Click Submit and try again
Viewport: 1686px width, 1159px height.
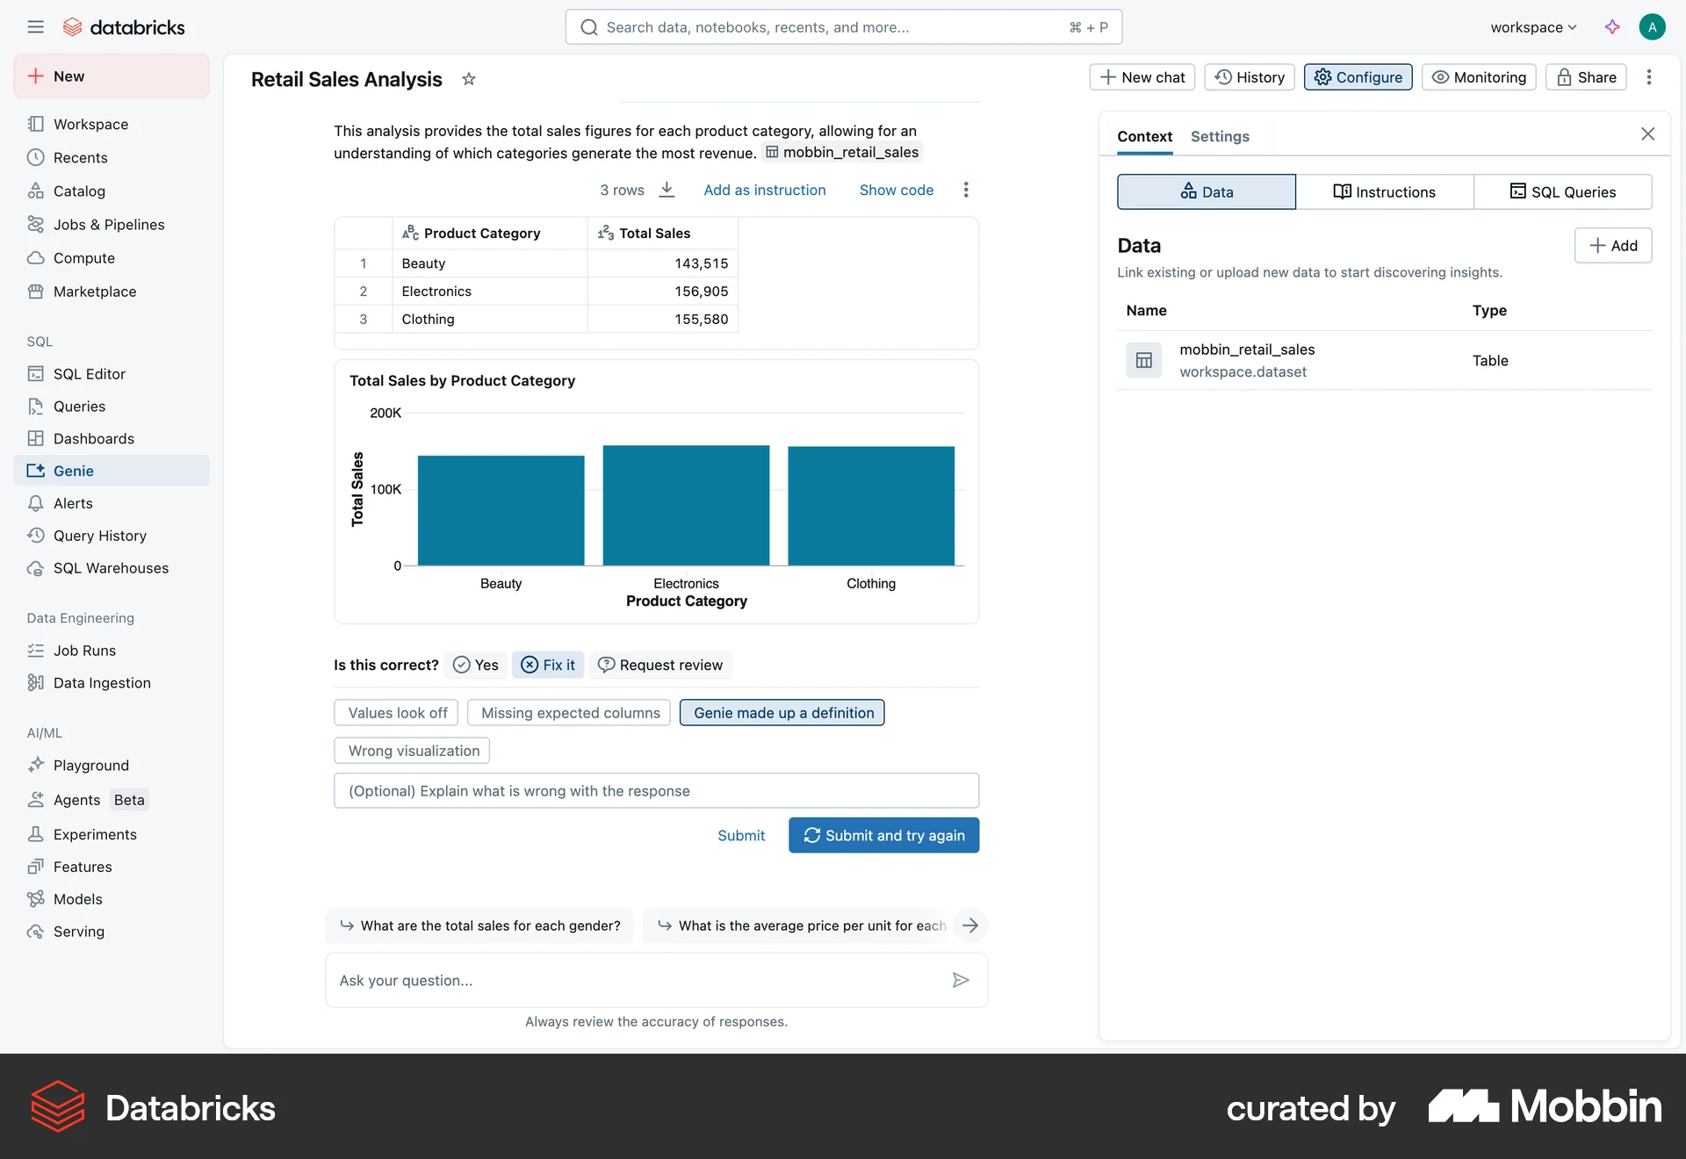[x=883, y=835]
